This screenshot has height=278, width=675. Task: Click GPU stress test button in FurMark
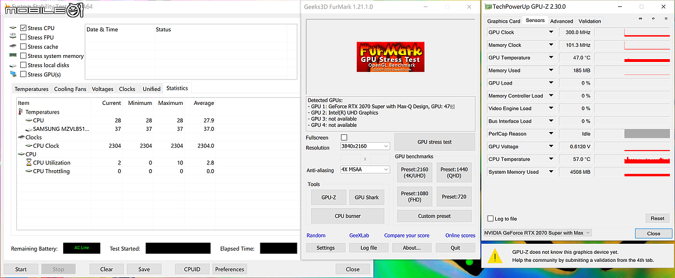point(434,142)
